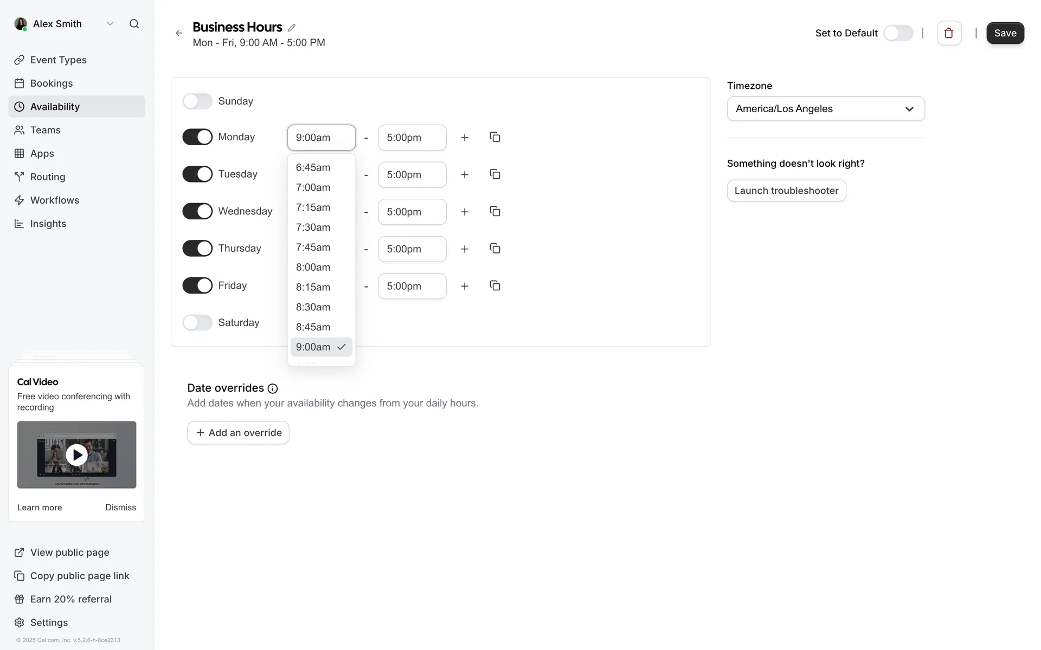Copy Monday times using the copy icon
This screenshot has width=1041, height=650.
tap(494, 137)
